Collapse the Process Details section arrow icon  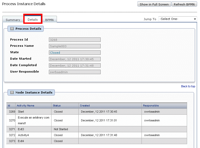coord(12,29)
